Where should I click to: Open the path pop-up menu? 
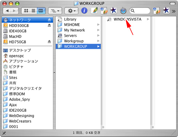[55, 11]
